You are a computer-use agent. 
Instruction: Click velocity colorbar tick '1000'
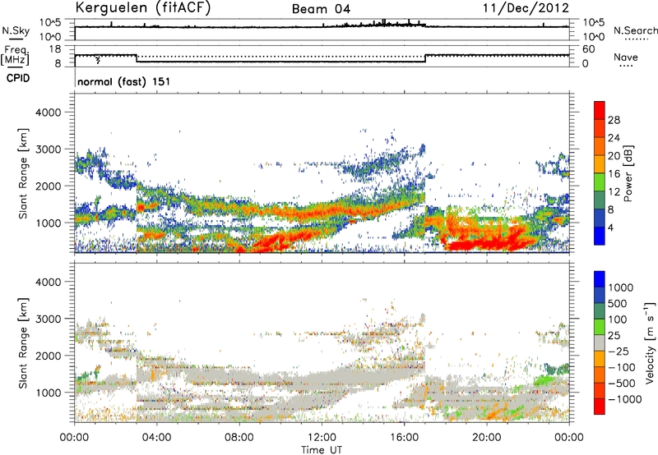pyautogui.click(x=621, y=287)
